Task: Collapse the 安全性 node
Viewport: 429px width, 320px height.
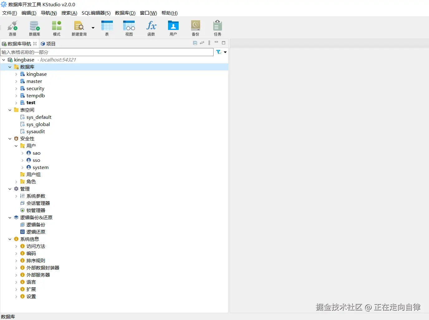Action: point(10,139)
